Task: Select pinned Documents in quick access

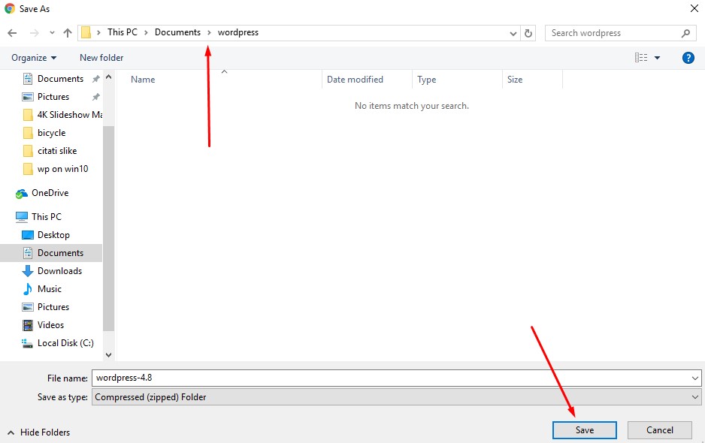Action: [x=60, y=79]
